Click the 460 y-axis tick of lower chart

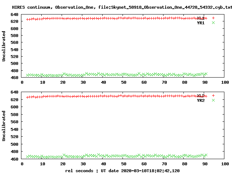click(x=14, y=159)
